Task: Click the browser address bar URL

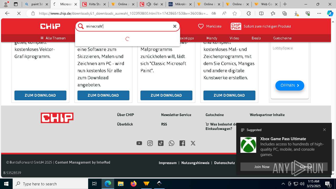Action: pyautogui.click(x=123, y=13)
